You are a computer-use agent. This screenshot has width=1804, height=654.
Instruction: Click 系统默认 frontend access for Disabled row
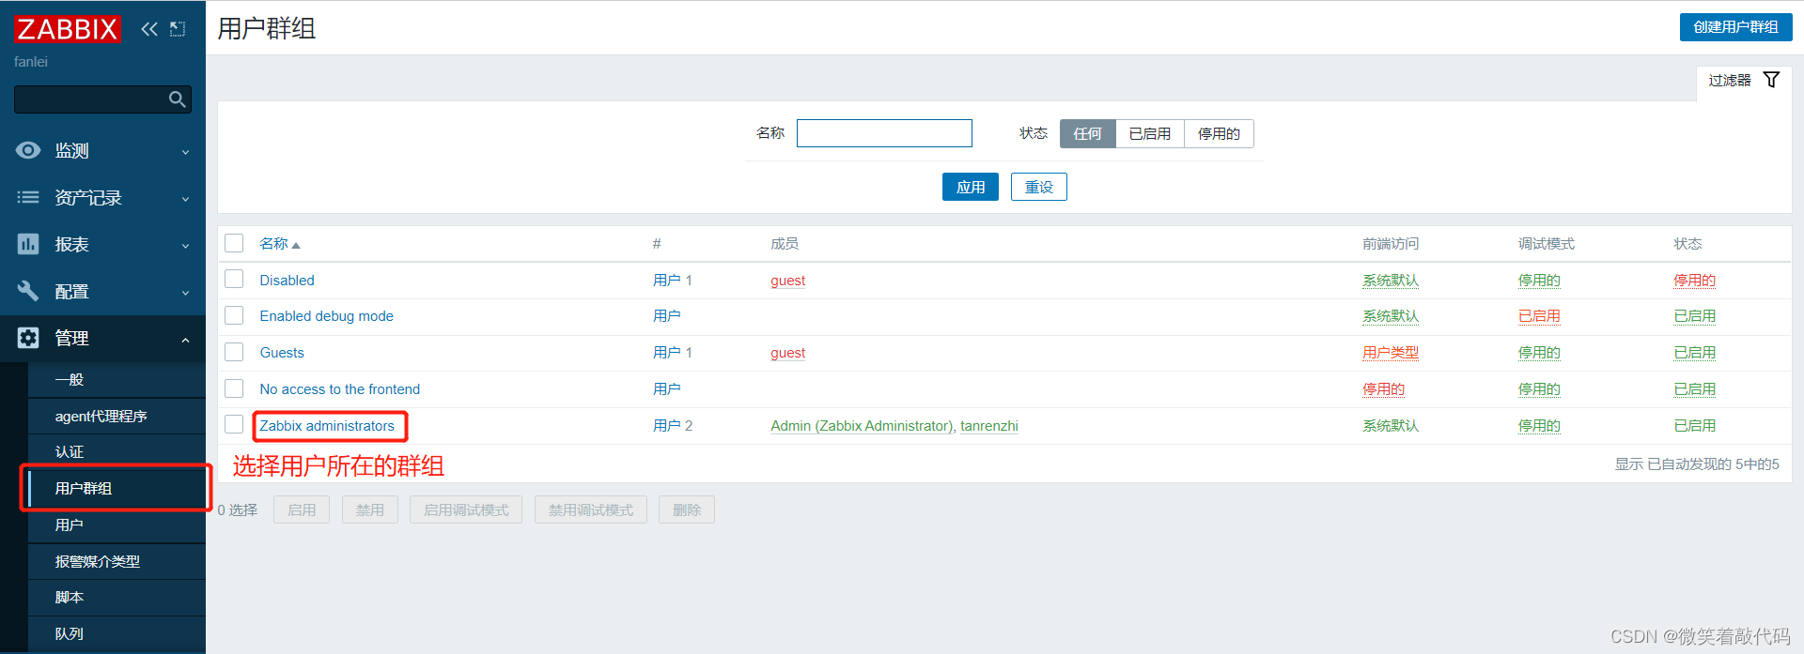[1391, 281]
